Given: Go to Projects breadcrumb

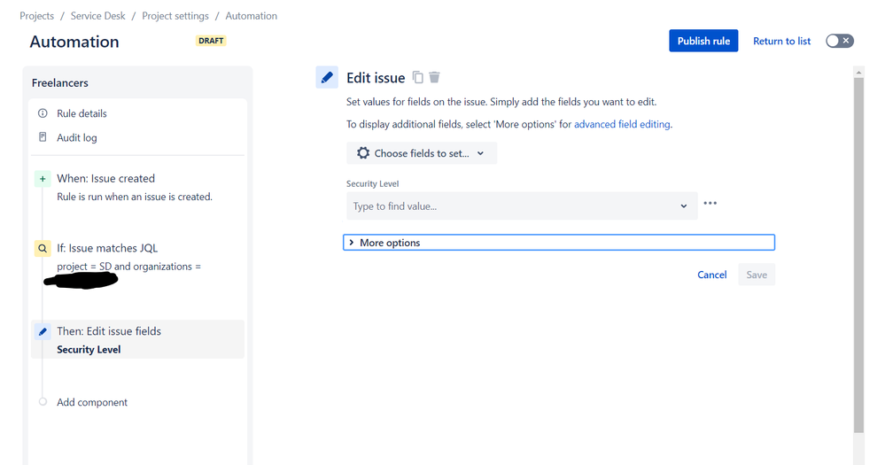Looking at the screenshot, I should point(36,16).
